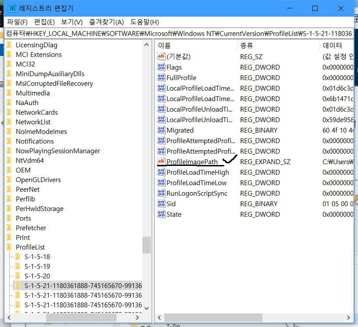This screenshot has width=358, height=327.
Task: Click the icon of ProfileLoadTimeHigh value
Action: point(161,172)
